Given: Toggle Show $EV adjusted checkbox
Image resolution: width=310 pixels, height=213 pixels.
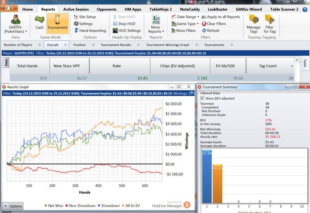Looking at the screenshot, I should coord(202,98).
